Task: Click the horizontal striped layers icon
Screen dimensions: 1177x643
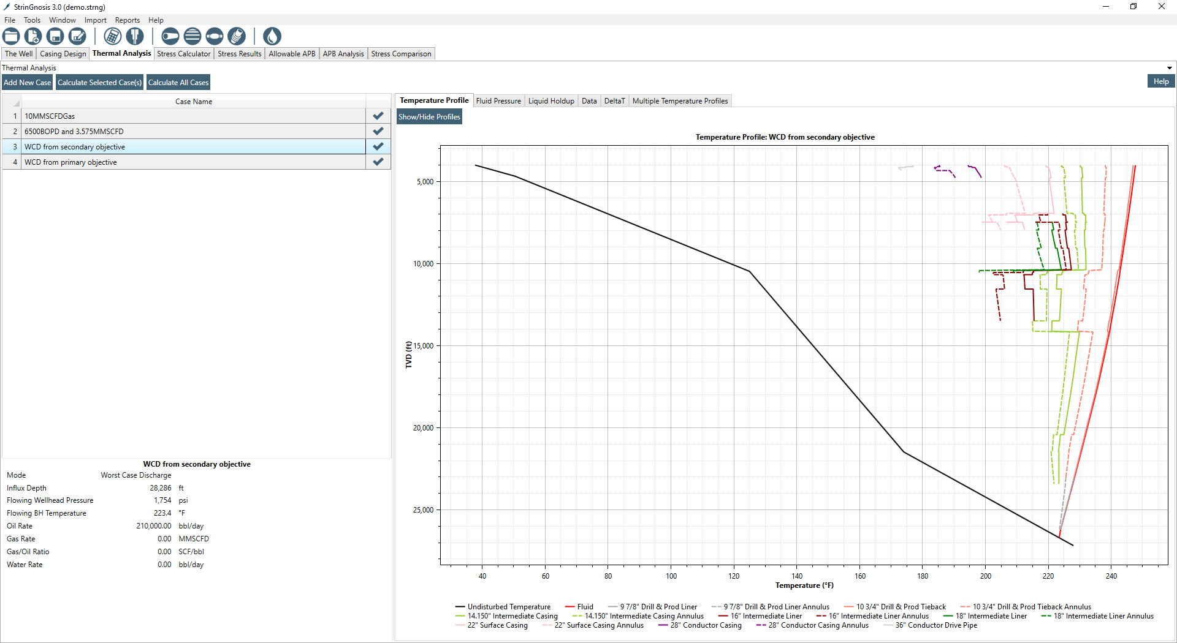Action: [x=192, y=36]
